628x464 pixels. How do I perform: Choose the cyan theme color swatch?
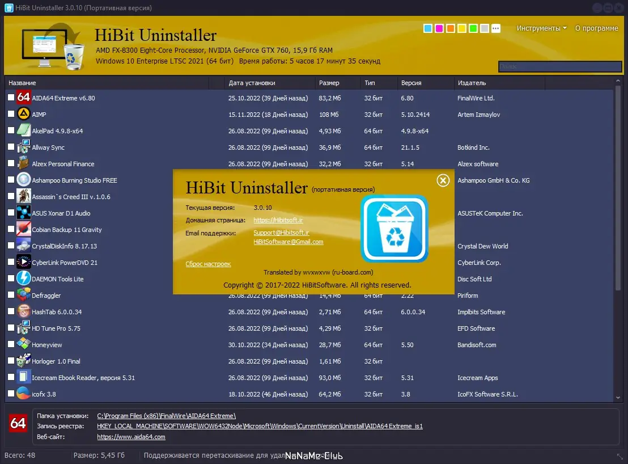pos(428,28)
